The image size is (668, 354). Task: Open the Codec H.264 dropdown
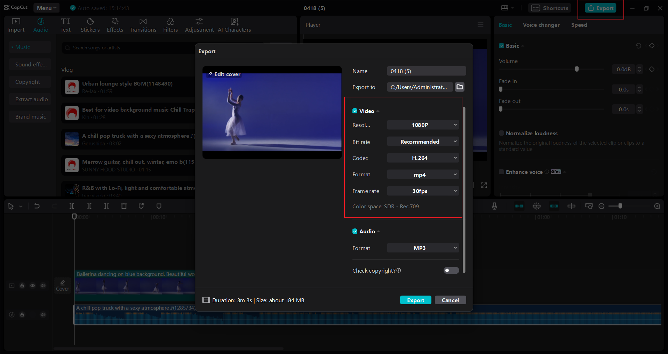click(x=423, y=158)
